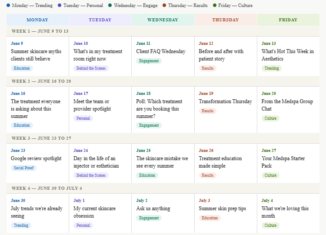Click the Engagement tag under June 11
The width and height of the screenshot is (326, 235).
pyautogui.click(x=149, y=61)
